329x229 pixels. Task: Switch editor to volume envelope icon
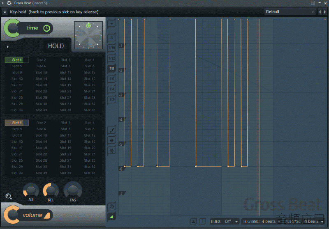pyautogui.click(x=111, y=217)
